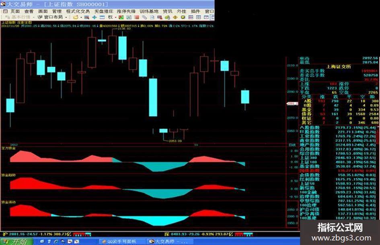
Task: Open the 页面 menu
Action: pos(15,11)
